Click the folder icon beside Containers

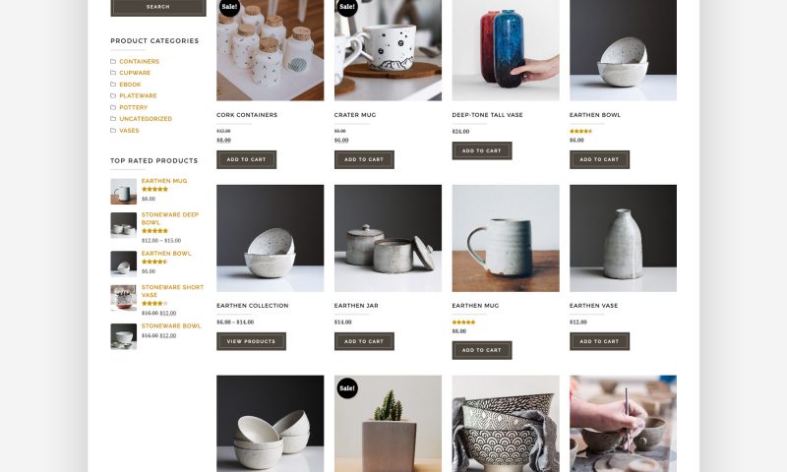[113, 61]
